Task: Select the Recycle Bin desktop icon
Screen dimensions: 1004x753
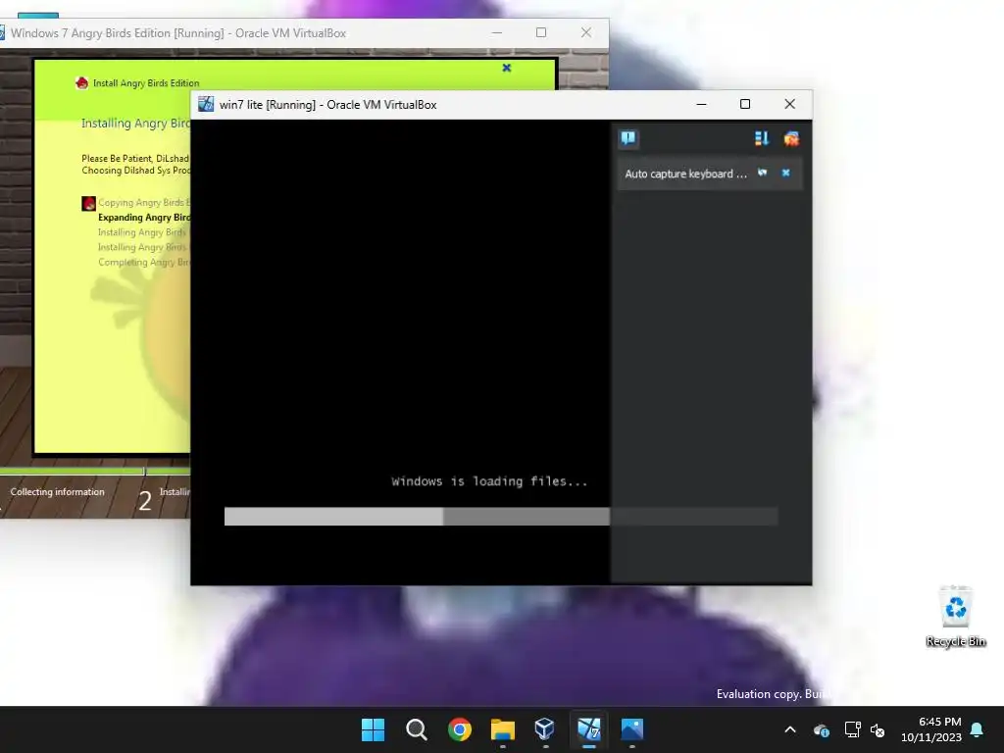Action: point(956,617)
